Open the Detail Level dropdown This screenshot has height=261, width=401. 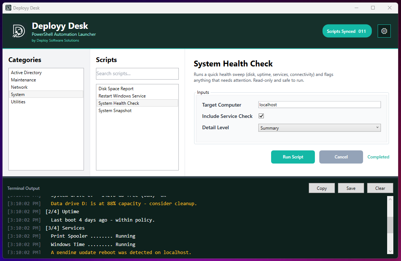(x=319, y=128)
